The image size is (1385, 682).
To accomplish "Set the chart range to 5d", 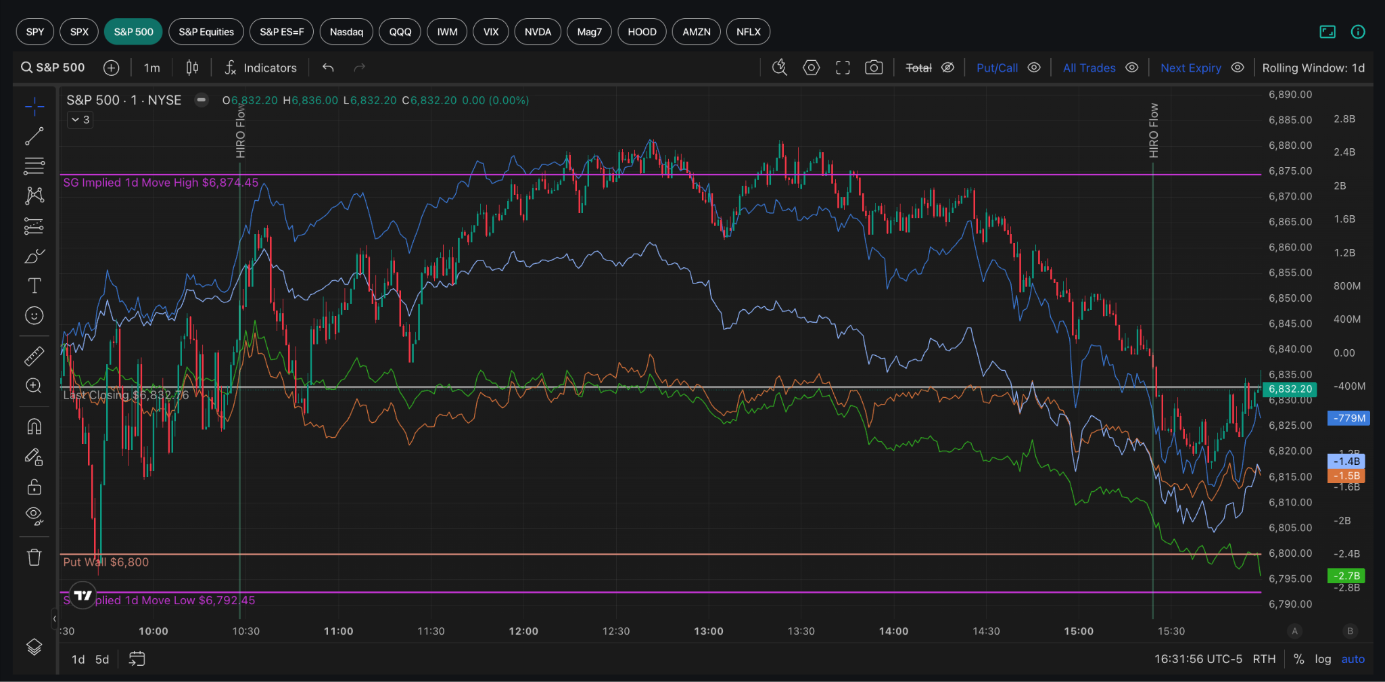I will 102,659.
